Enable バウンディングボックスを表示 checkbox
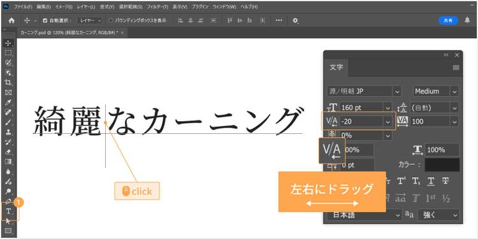Image resolution: width=478 pixels, height=239 pixels. pyautogui.click(x=111, y=21)
